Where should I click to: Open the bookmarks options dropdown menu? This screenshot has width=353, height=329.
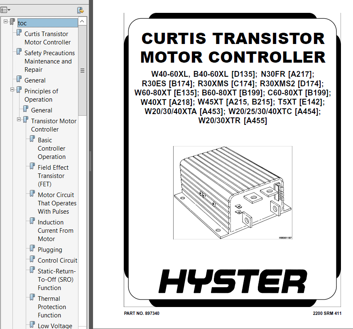coord(5,10)
